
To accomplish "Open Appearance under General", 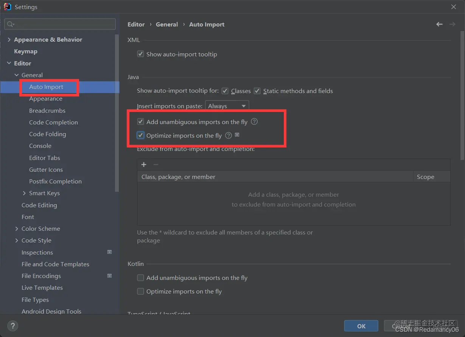I will pos(46,98).
